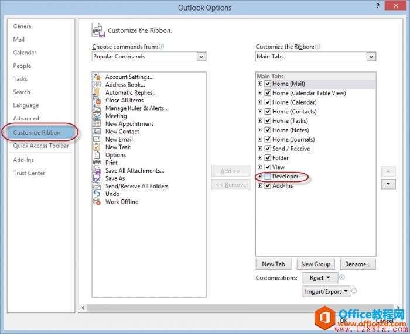Expand the Send / Receive tree node
This screenshot has width=410, height=334.
click(x=260, y=149)
